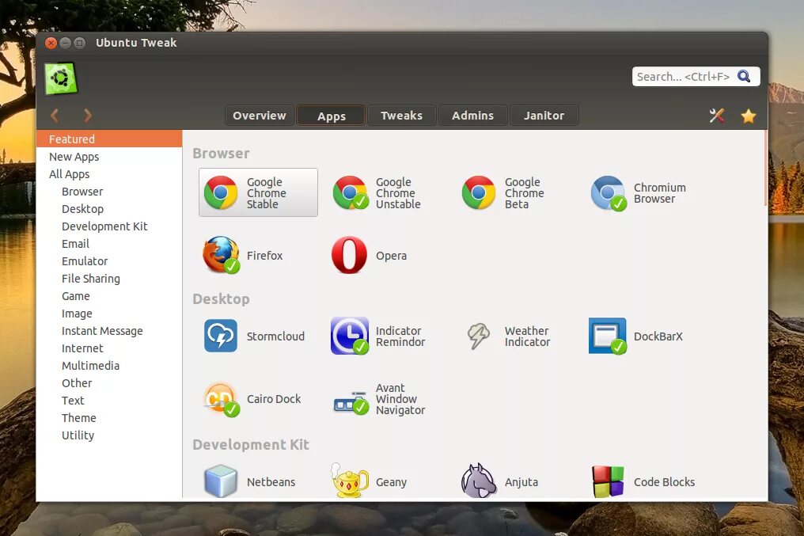Select the Google Chrome Unstable icon
Viewport: 804px width, 536px height.
351,193
